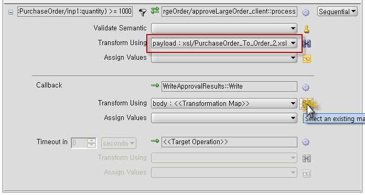Click the Validate Semantic stamp icon
The image size is (365, 195).
click(307, 29)
